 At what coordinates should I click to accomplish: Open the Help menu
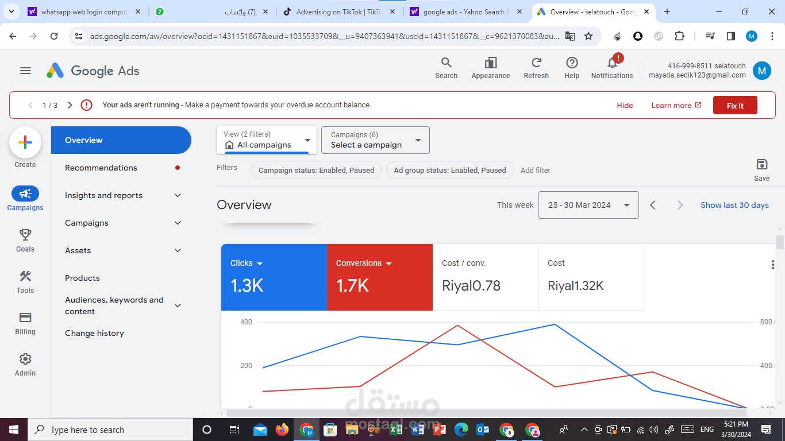(572, 68)
